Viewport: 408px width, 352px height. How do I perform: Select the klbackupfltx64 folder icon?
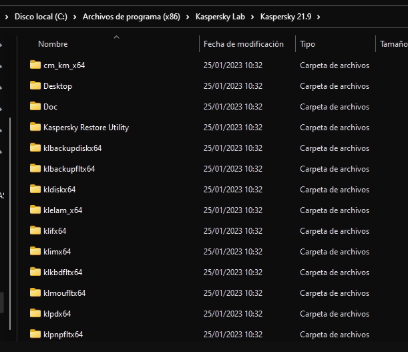(35, 168)
